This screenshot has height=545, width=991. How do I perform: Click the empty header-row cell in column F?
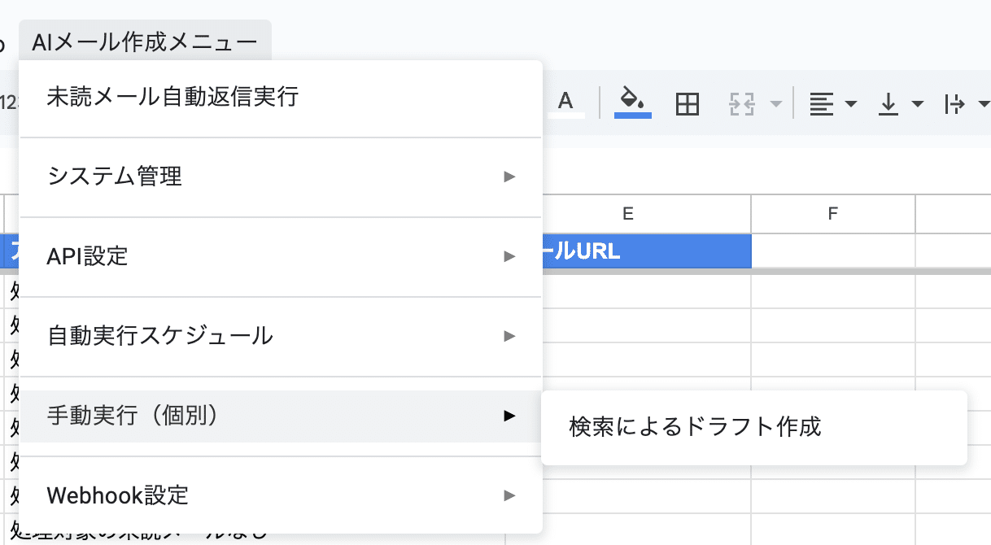click(x=832, y=251)
